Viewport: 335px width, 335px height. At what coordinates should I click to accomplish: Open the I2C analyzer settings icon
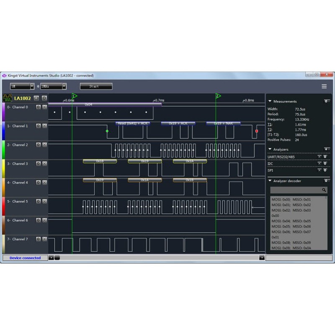[325, 163]
